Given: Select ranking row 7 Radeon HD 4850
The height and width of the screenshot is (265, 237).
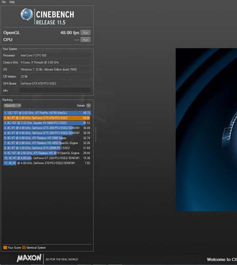Looking at the screenshot, I should click(47, 143).
